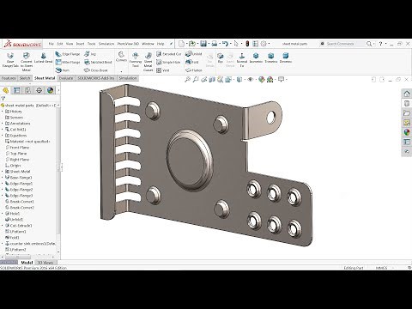Select the Base Flange/Tab tool
The image size is (412, 309).
(10, 59)
